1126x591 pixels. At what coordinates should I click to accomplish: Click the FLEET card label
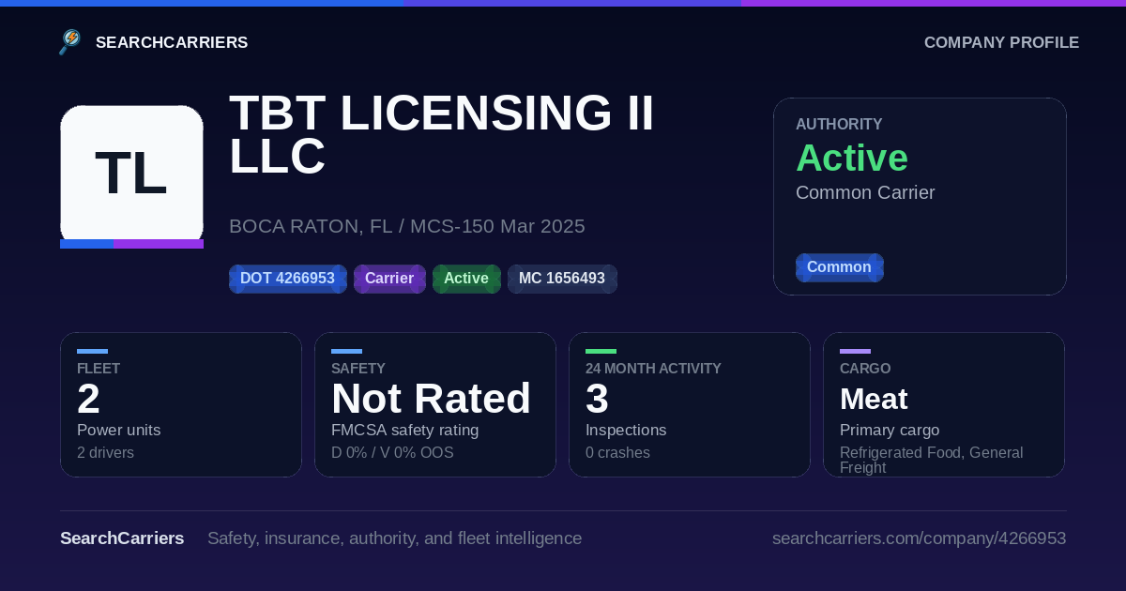tap(99, 369)
